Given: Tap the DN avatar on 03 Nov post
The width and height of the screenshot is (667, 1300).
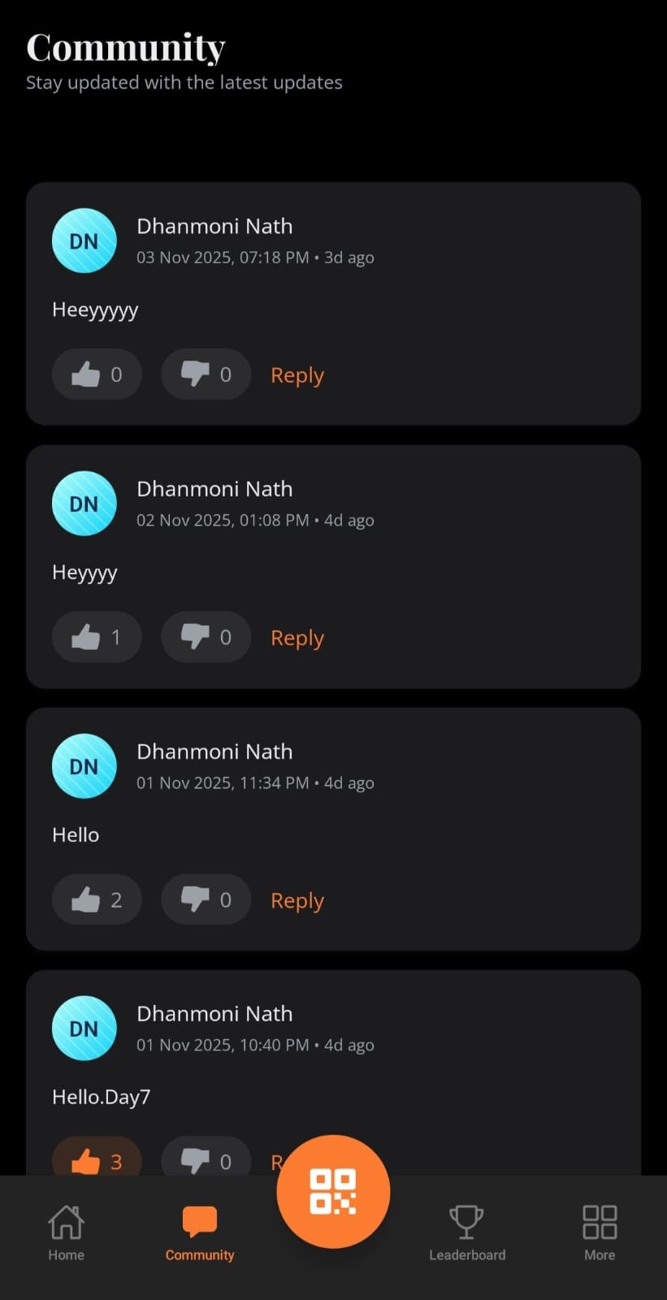Looking at the screenshot, I should [84, 240].
